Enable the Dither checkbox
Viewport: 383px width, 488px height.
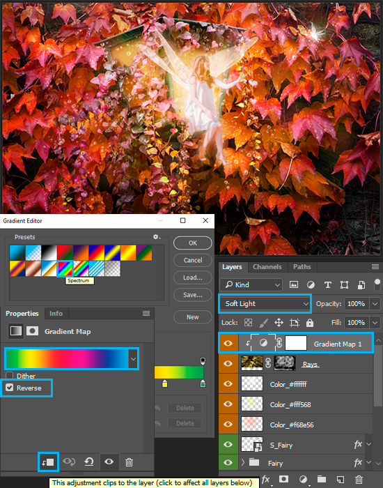click(x=10, y=376)
